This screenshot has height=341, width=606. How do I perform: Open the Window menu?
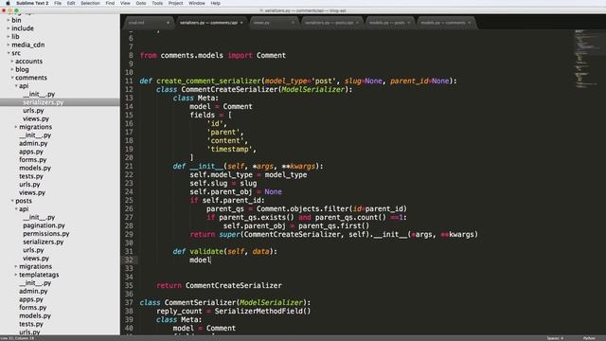coord(197,3)
